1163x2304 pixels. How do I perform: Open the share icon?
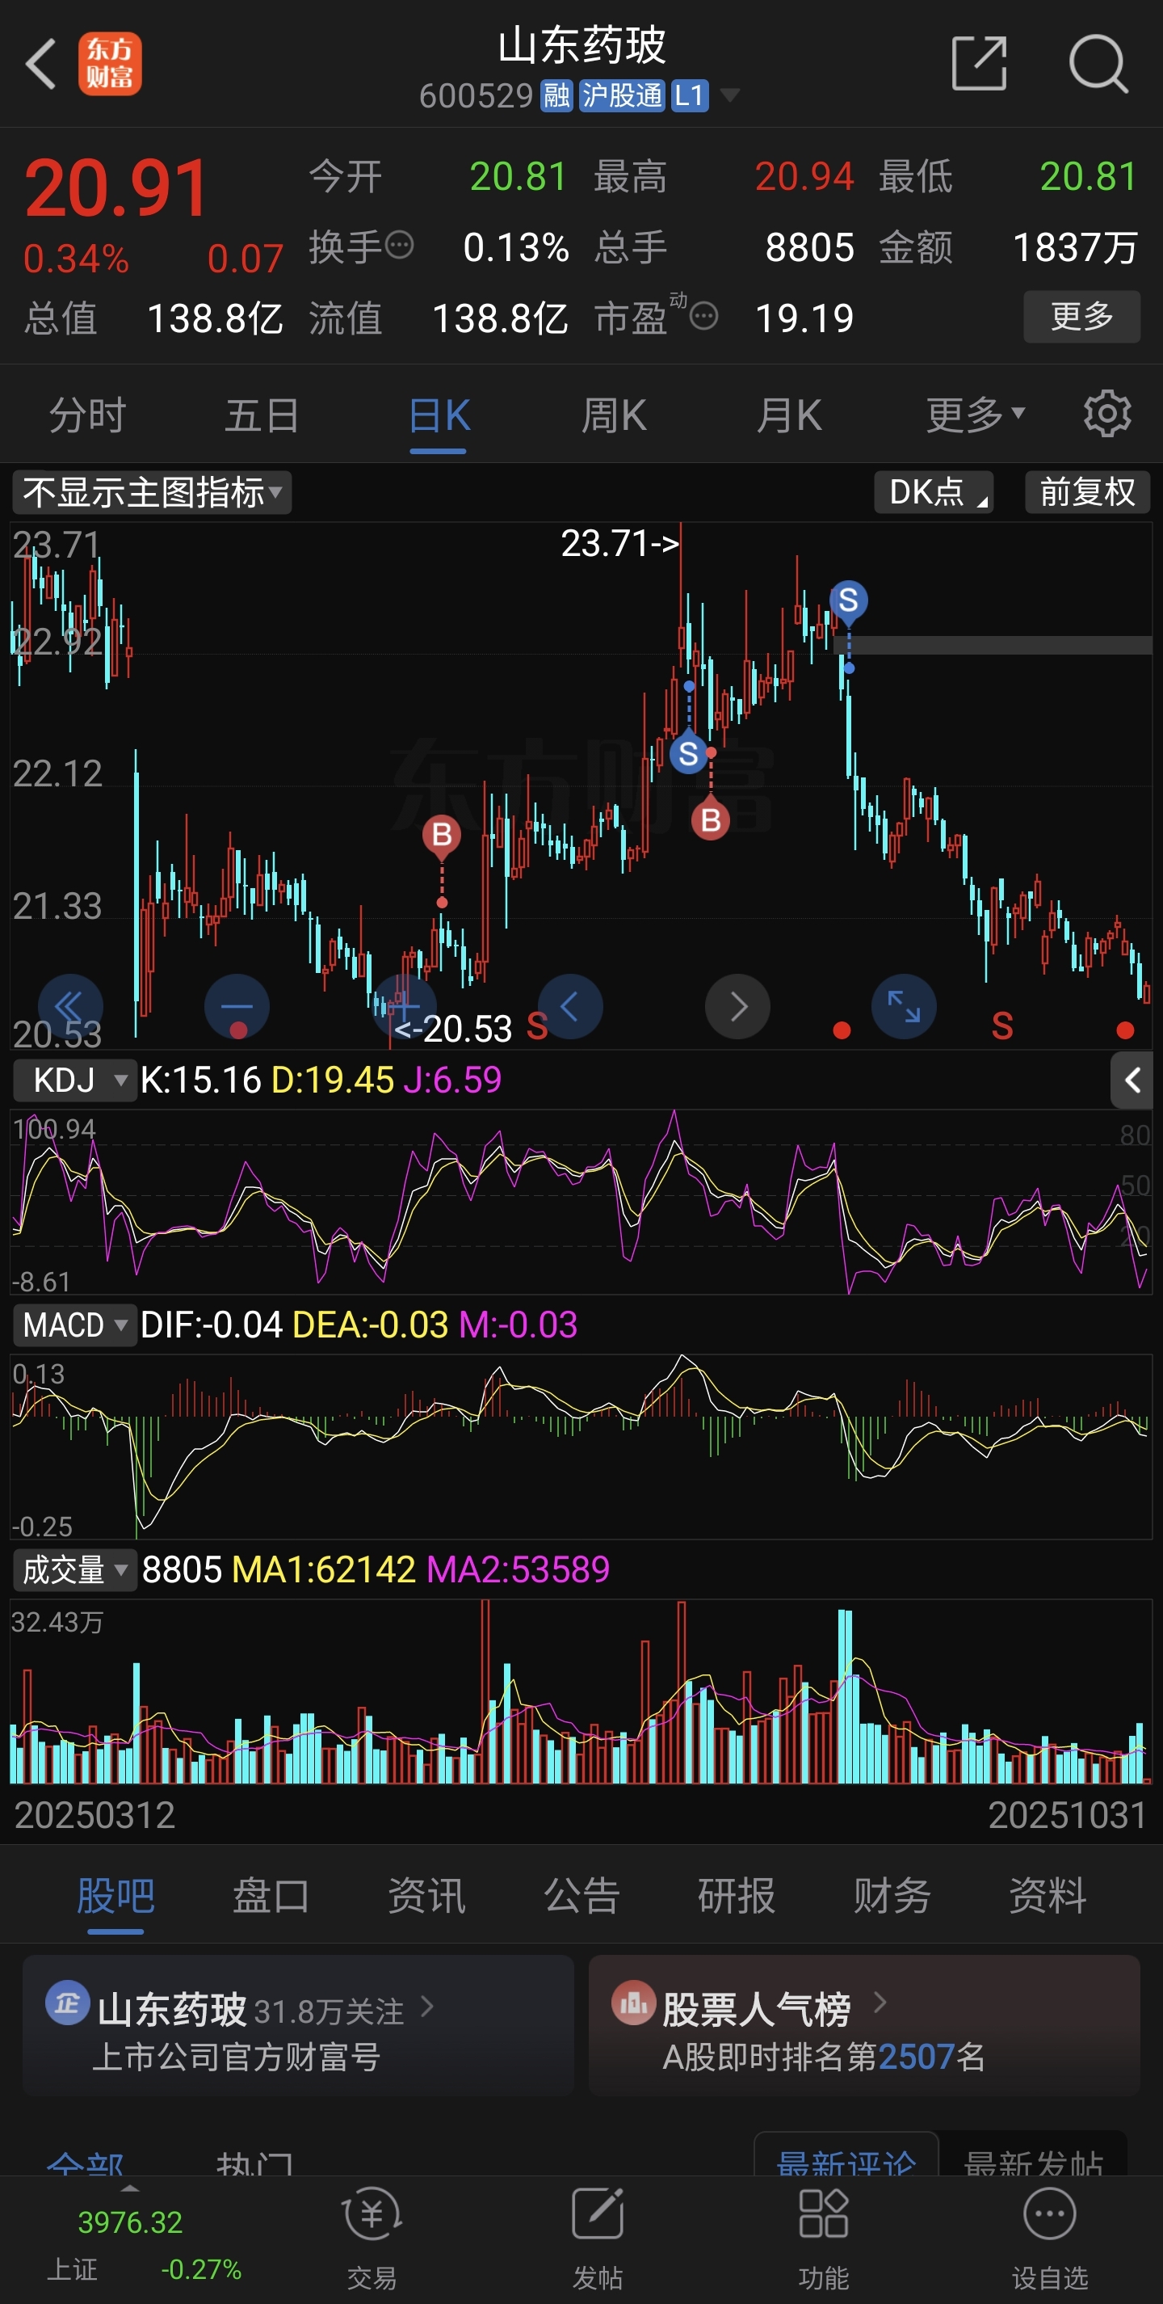click(980, 64)
